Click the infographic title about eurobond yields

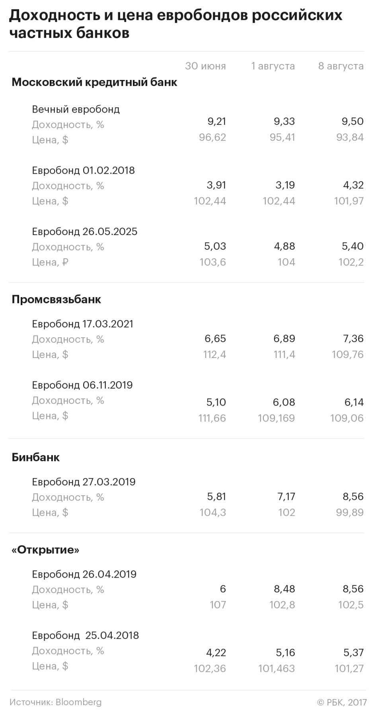click(175, 24)
